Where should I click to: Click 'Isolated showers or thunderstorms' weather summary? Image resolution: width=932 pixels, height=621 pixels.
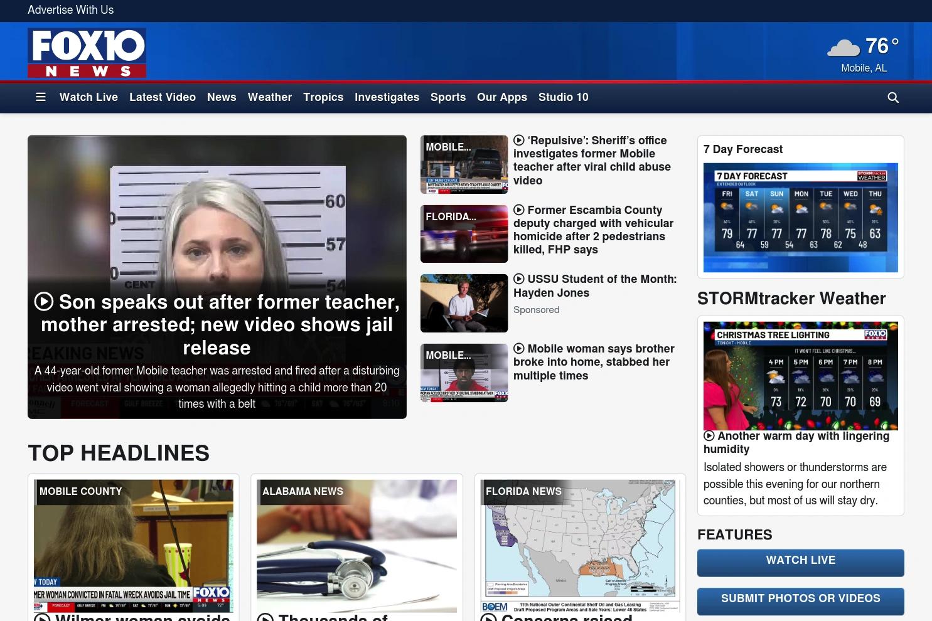click(x=795, y=484)
